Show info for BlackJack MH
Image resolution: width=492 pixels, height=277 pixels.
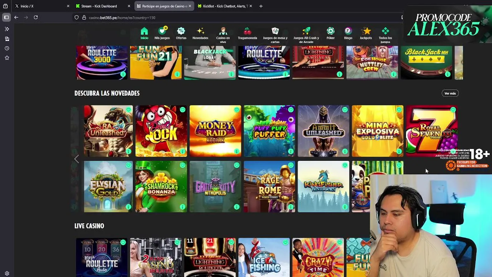(447, 74)
